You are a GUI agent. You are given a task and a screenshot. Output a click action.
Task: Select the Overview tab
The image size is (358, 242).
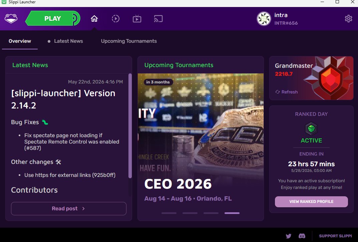[20, 41]
